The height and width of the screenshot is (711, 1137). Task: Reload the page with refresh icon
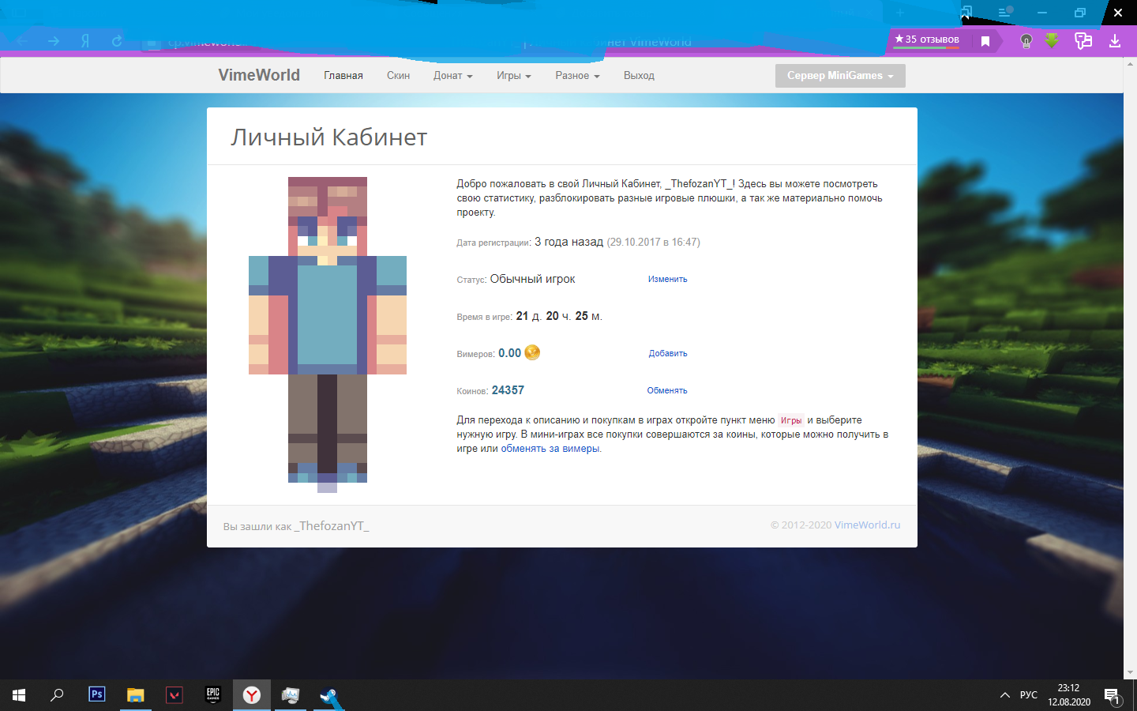coord(117,40)
